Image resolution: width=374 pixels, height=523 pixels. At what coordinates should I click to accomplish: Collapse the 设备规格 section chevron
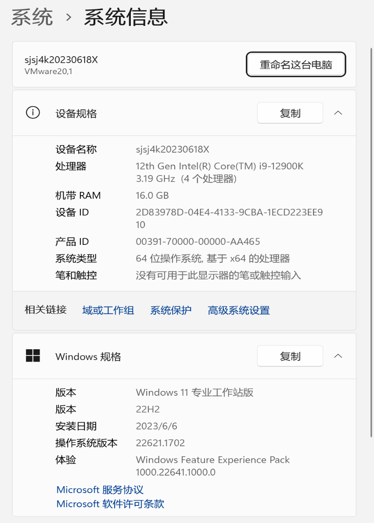pyautogui.click(x=338, y=113)
